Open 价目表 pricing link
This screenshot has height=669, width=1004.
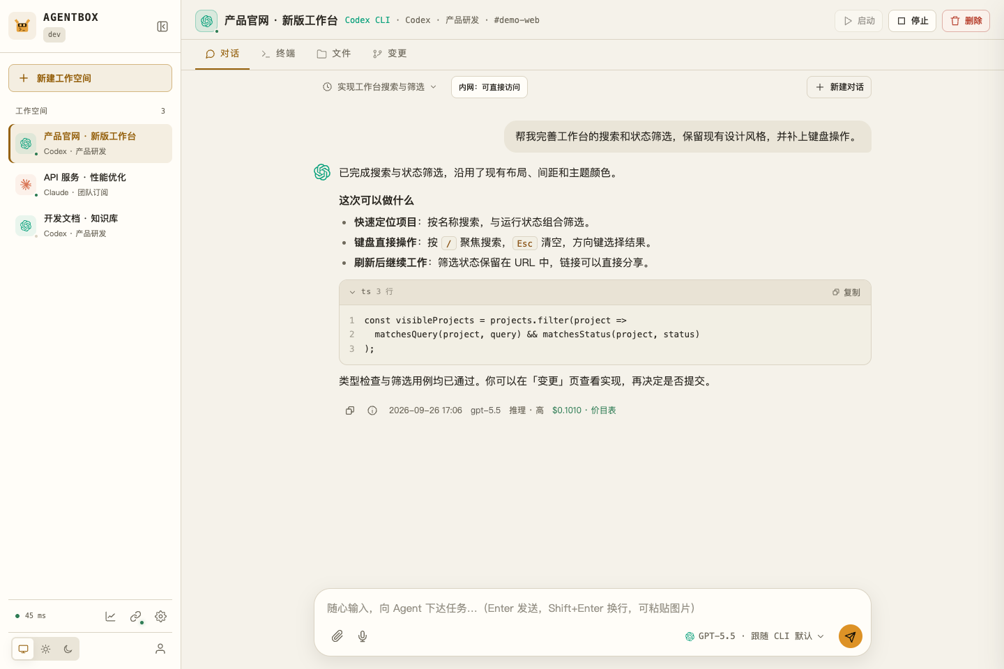[x=604, y=410]
